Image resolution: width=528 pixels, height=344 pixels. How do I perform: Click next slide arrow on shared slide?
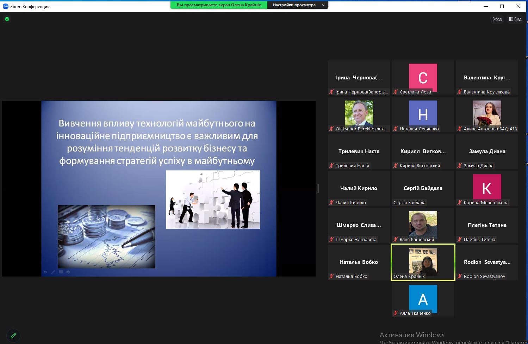68,272
